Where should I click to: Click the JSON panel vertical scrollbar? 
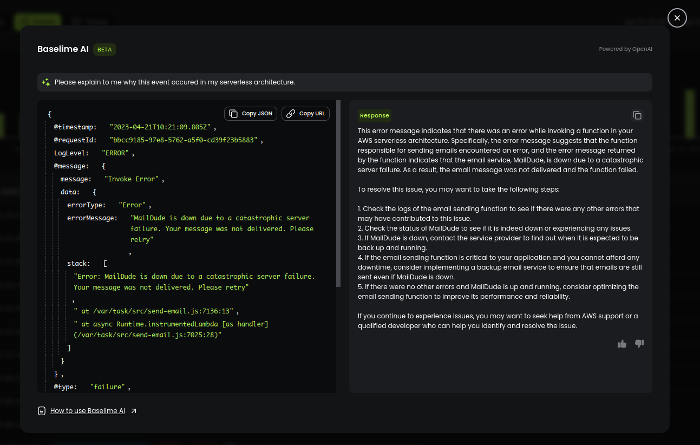coord(338,193)
